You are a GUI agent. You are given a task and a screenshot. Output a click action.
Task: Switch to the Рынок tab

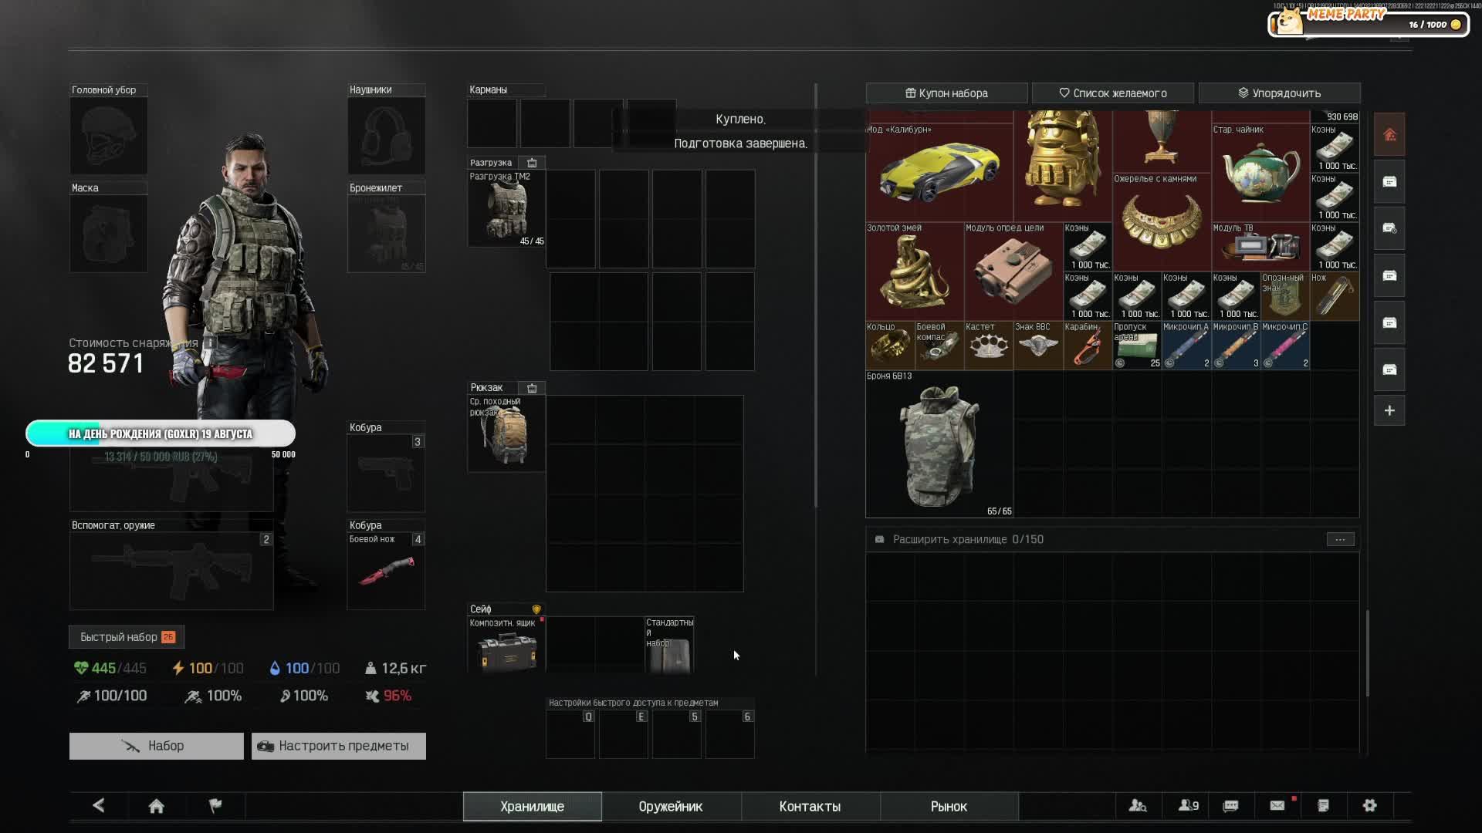tap(948, 806)
